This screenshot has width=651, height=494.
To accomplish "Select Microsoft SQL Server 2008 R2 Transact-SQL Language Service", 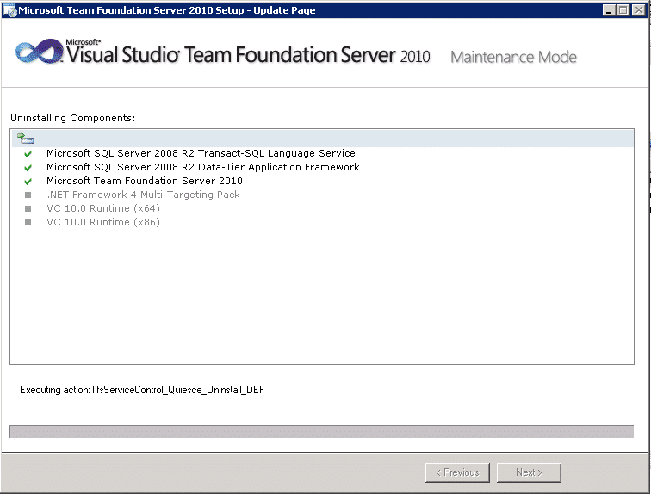I will (x=201, y=153).
